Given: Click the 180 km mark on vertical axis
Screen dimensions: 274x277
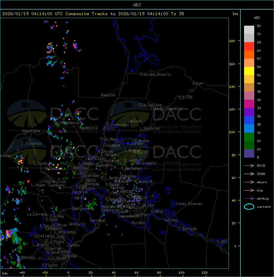Looking at the screenshot, I should (232, 41).
